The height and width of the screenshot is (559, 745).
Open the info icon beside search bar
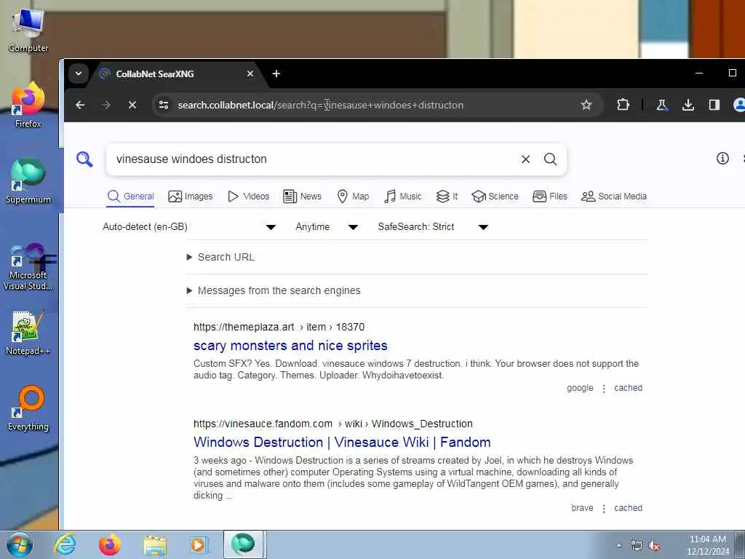722,158
